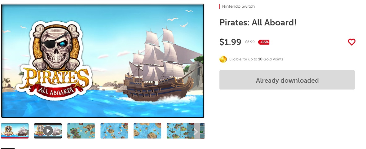
Task: Click the Eligible for Gold Points text
Action: point(256,59)
